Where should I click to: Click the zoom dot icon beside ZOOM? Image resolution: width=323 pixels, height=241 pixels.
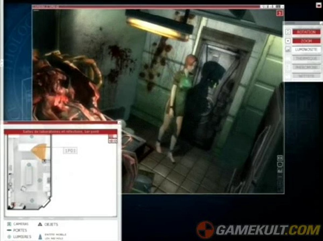tap(288, 41)
